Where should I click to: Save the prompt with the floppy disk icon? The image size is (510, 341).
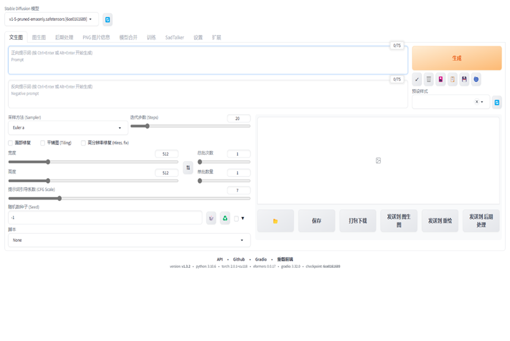(x=464, y=79)
